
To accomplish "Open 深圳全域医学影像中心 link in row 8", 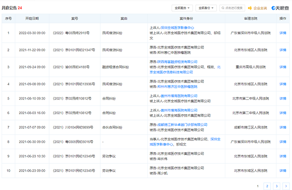I will point(185,142).
